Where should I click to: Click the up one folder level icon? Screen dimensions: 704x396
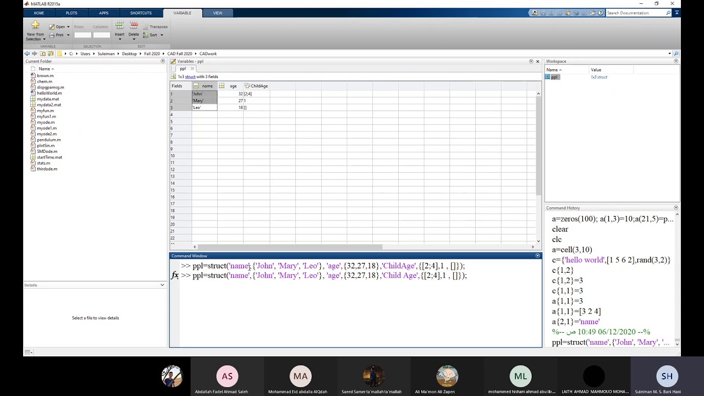43,54
